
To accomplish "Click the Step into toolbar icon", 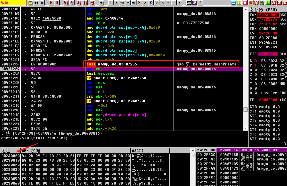I will pos(66,3).
